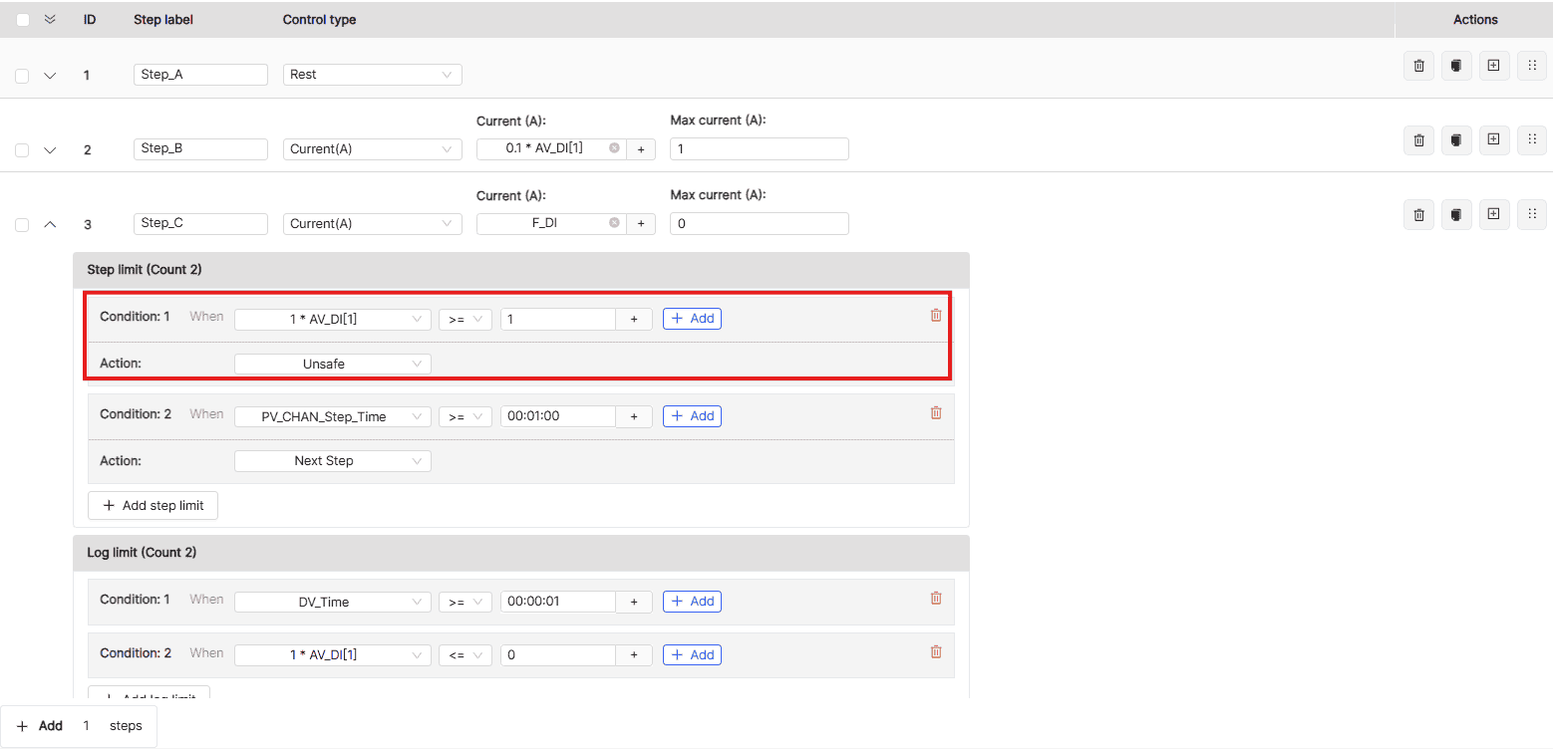Delete step limit Condition 1 (Unsafe)

coord(935,316)
